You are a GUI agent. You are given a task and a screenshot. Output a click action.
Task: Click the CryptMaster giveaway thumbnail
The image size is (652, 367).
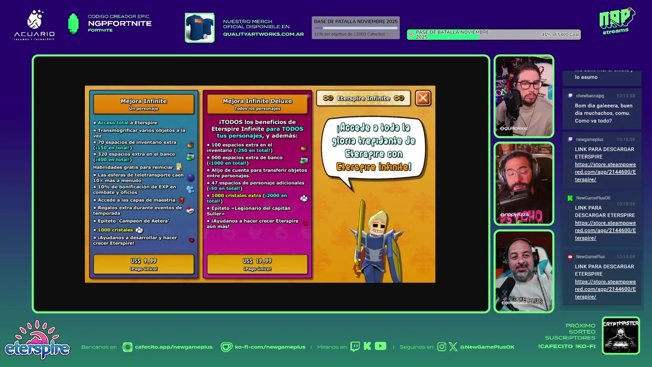[x=621, y=335]
